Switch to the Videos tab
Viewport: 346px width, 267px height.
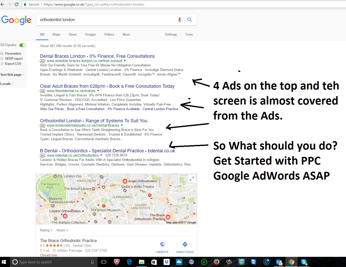click(x=109, y=35)
